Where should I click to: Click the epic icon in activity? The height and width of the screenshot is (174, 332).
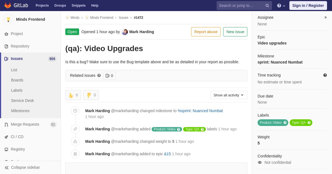(x=75, y=154)
